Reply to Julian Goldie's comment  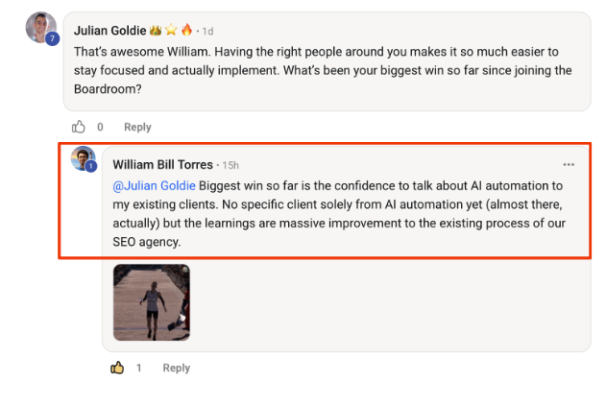coord(137,127)
